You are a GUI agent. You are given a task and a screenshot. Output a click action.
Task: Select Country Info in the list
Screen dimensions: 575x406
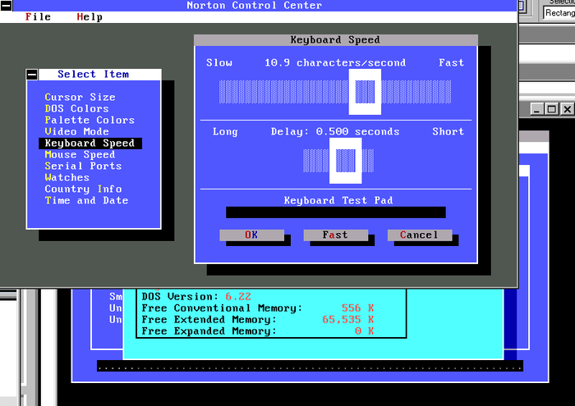pos(83,189)
